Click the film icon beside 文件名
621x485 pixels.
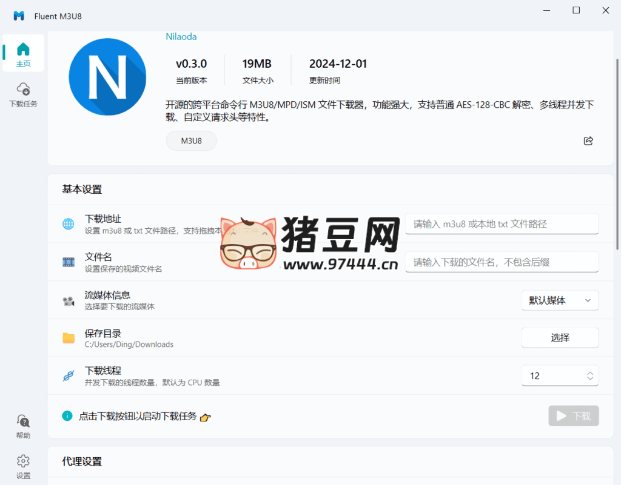[x=68, y=262]
